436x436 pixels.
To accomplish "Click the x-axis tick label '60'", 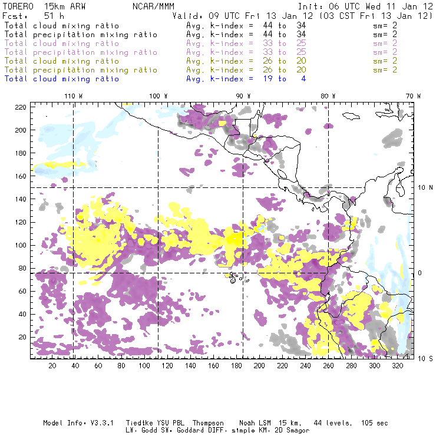I will point(98,366).
